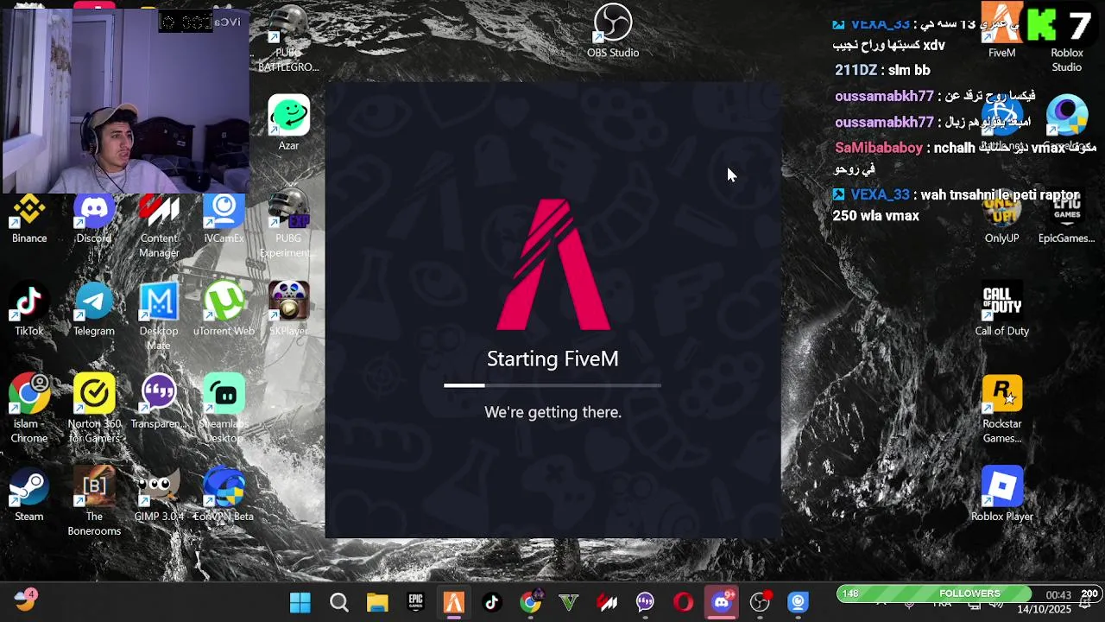Image resolution: width=1105 pixels, height=622 pixels.
Task: Open the purple chat bubble taskbar icon
Action: 645,602
